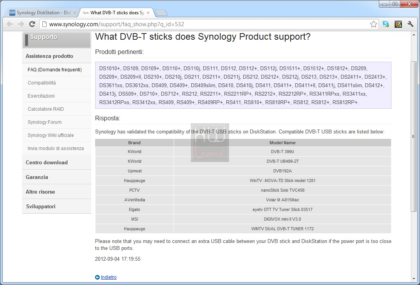The image size is (420, 285).
Task: Close the What DVB-T sticks tab
Action: (148, 13)
